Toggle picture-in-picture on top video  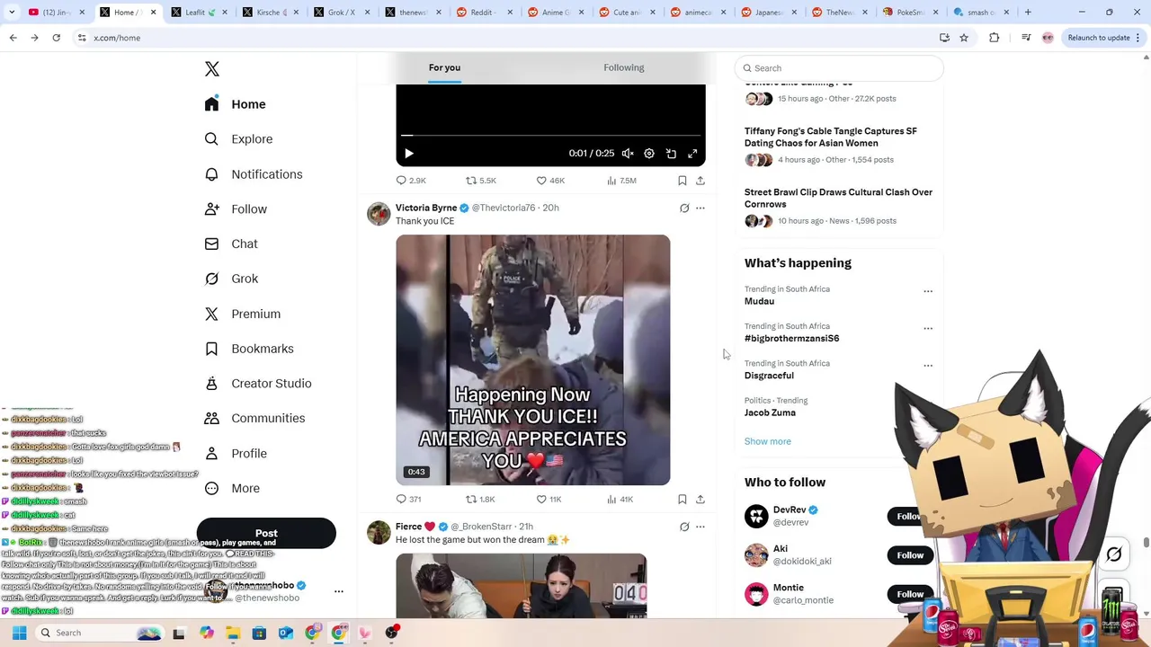coord(671,154)
